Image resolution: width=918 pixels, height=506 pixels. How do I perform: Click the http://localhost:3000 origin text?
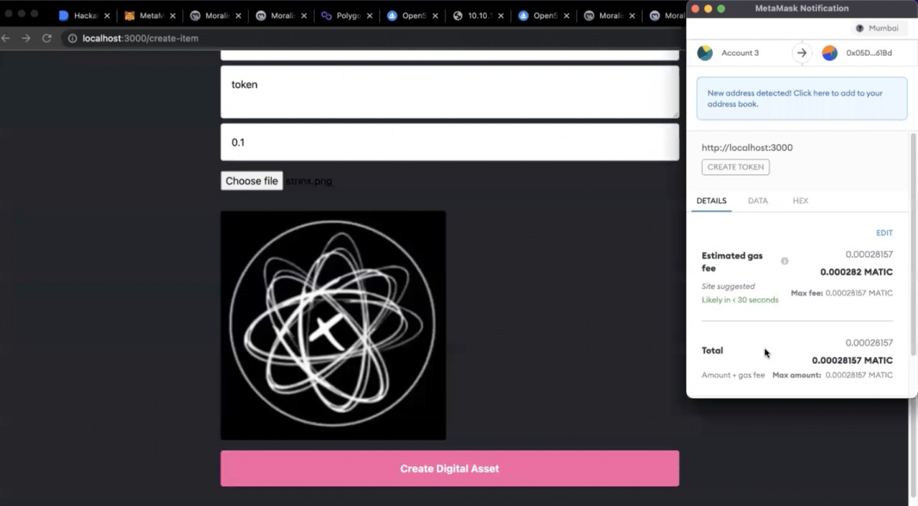747,148
